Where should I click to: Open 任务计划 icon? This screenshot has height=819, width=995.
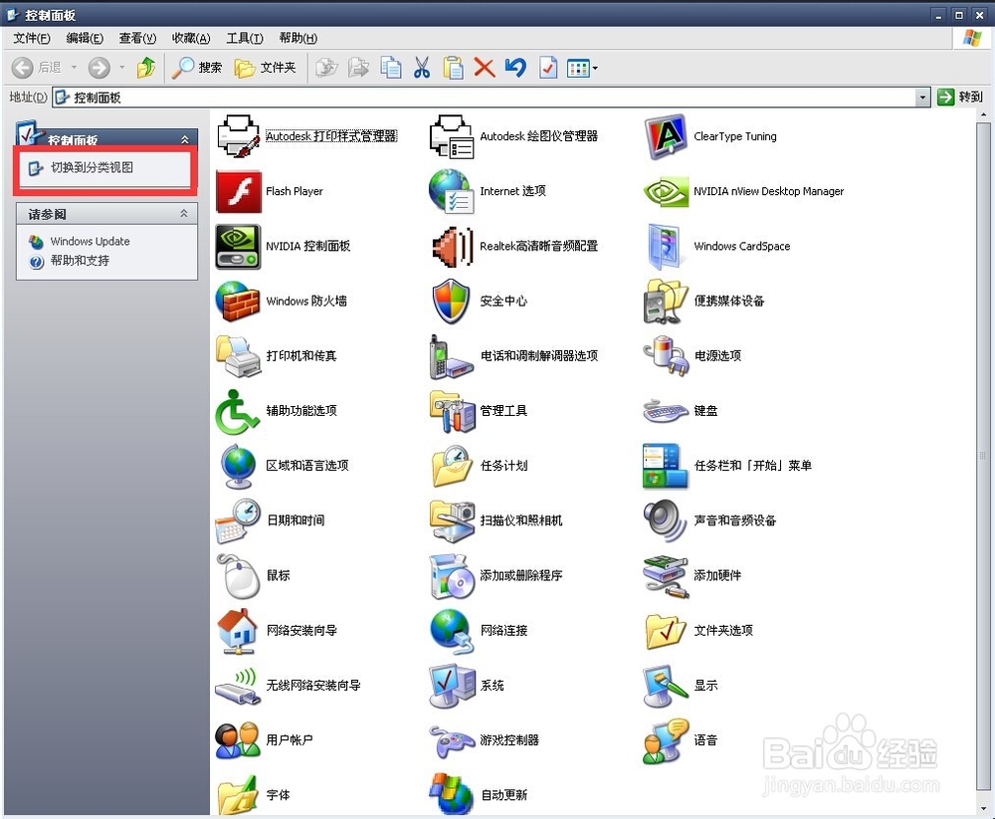(451, 466)
